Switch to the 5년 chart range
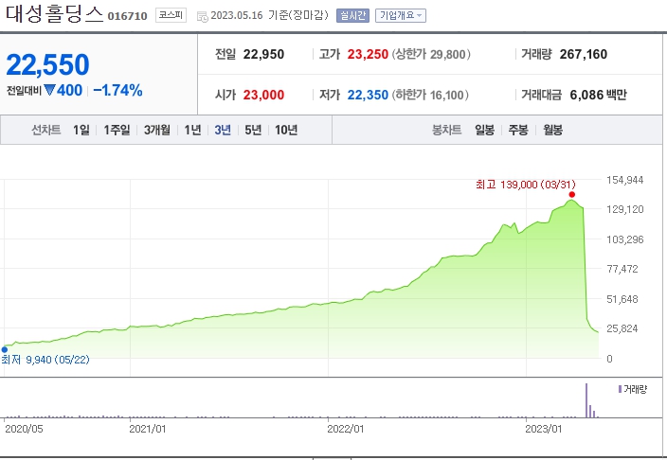This screenshot has width=667, height=460. click(253, 130)
